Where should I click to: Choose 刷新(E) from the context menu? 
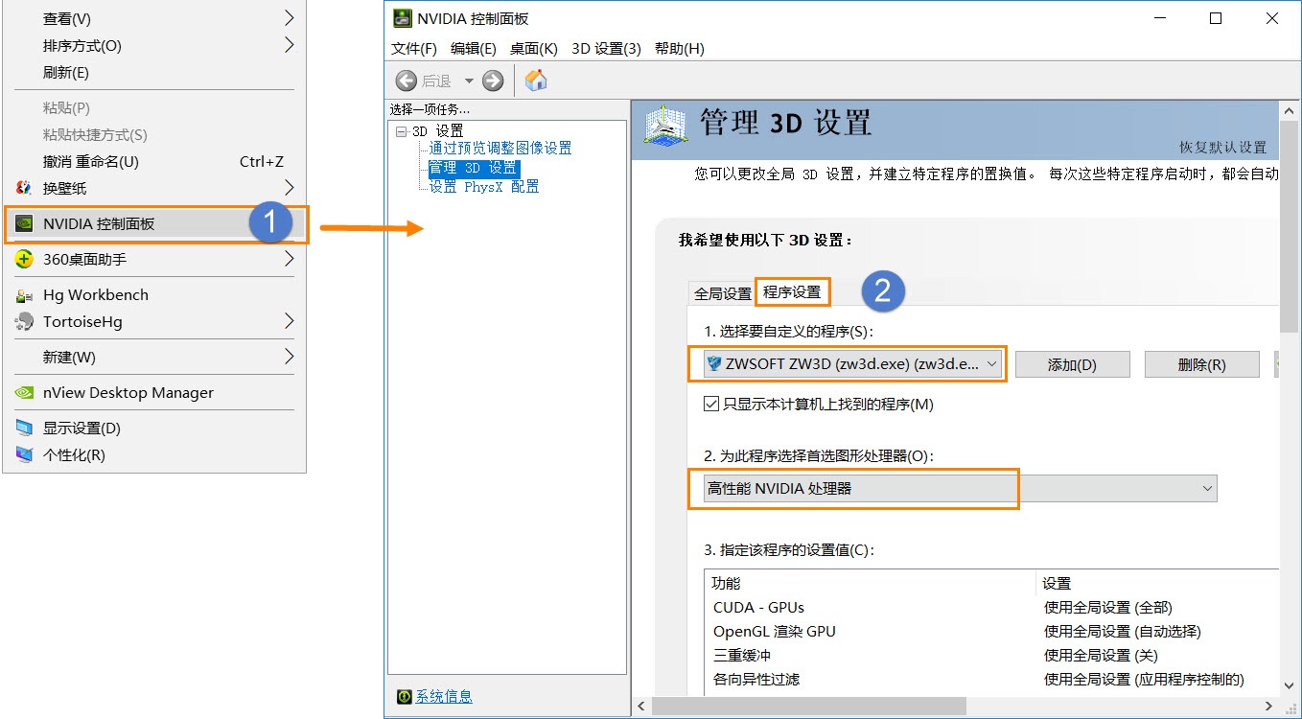[153, 73]
